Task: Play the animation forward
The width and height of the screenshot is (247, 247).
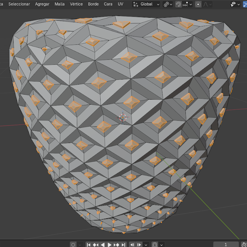Action: pyautogui.click(x=109, y=245)
